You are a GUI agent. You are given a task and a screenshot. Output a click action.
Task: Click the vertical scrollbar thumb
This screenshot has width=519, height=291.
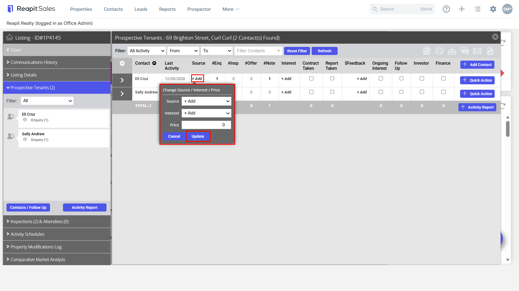pos(508,129)
